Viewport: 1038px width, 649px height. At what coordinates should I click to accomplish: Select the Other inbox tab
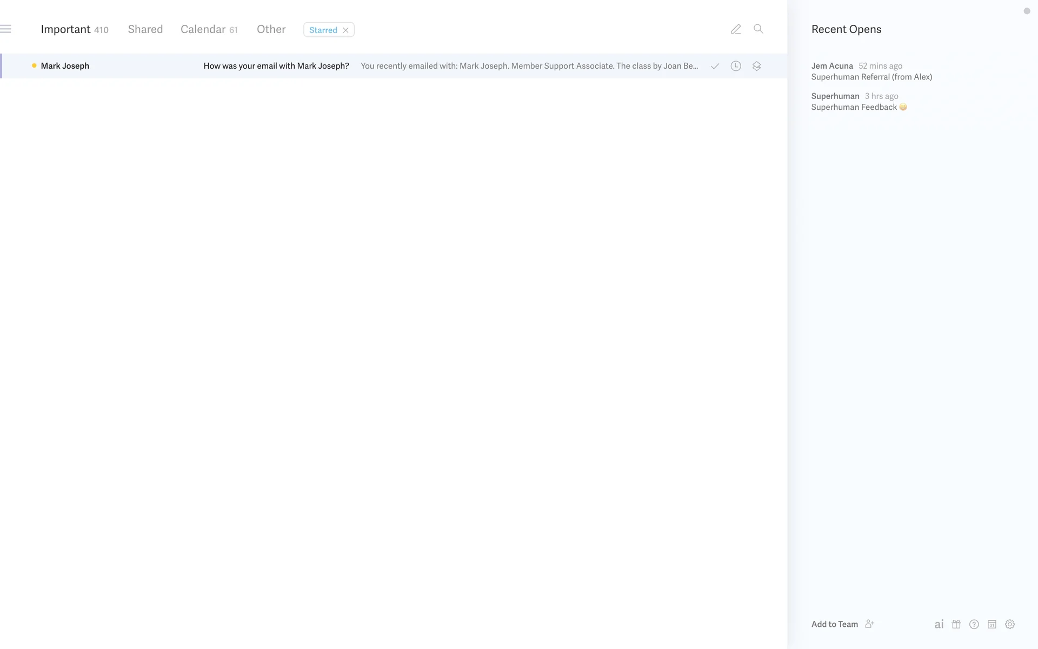pos(271,29)
